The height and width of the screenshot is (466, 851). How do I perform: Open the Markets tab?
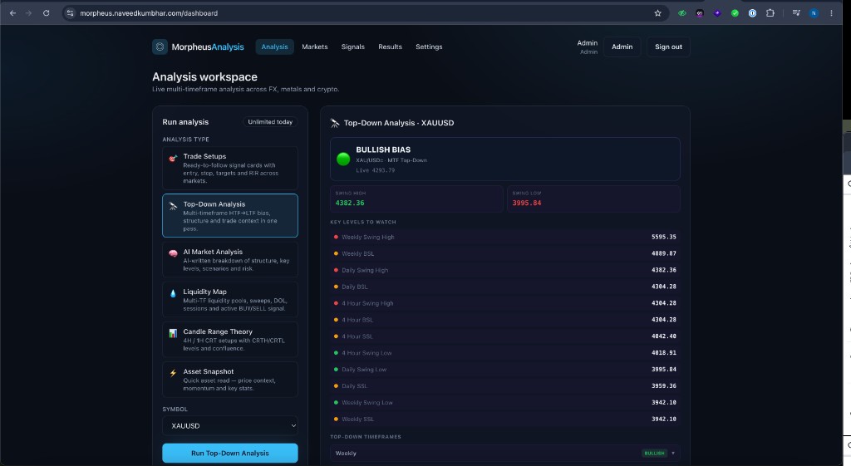point(315,47)
